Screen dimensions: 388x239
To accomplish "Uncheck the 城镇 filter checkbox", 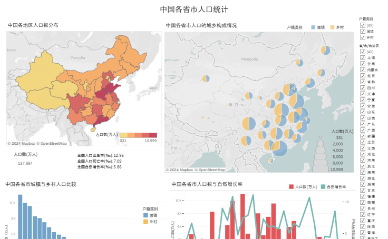I will coord(363,31).
